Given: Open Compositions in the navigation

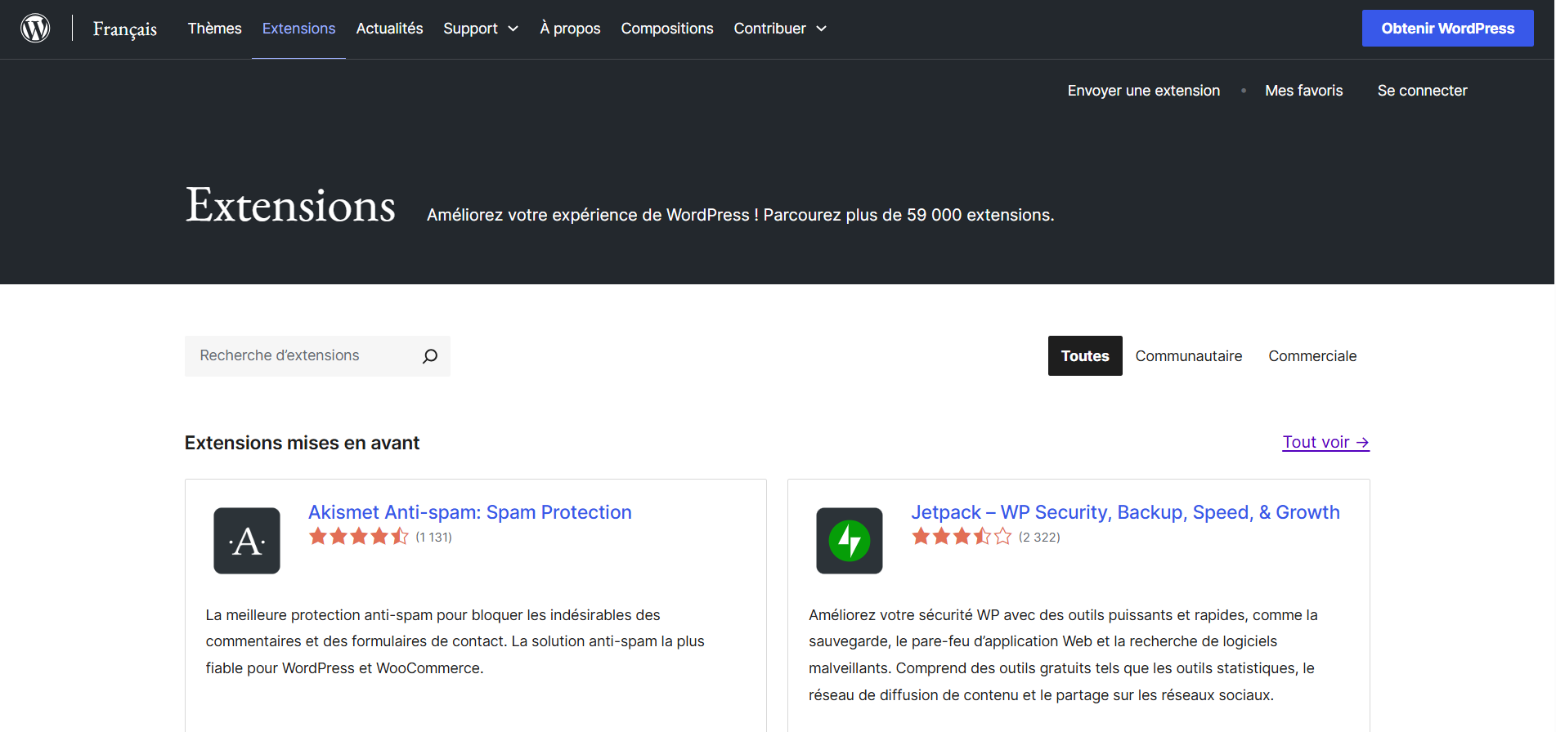Looking at the screenshot, I should [667, 29].
